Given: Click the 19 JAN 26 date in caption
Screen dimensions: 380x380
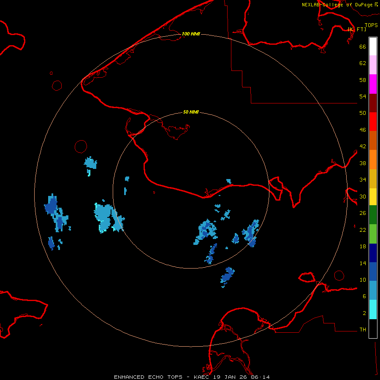Looking at the screenshot, I should coord(231,377).
